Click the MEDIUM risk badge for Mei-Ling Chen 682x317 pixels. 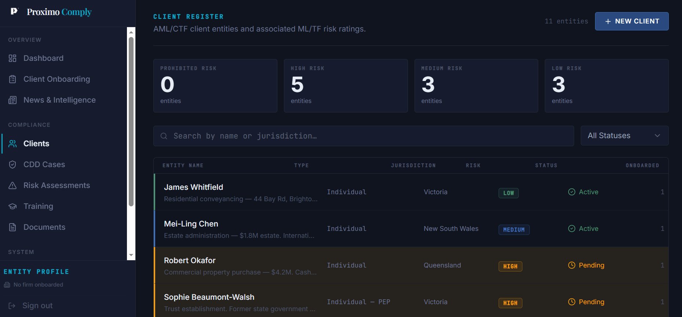pyautogui.click(x=514, y=229)
